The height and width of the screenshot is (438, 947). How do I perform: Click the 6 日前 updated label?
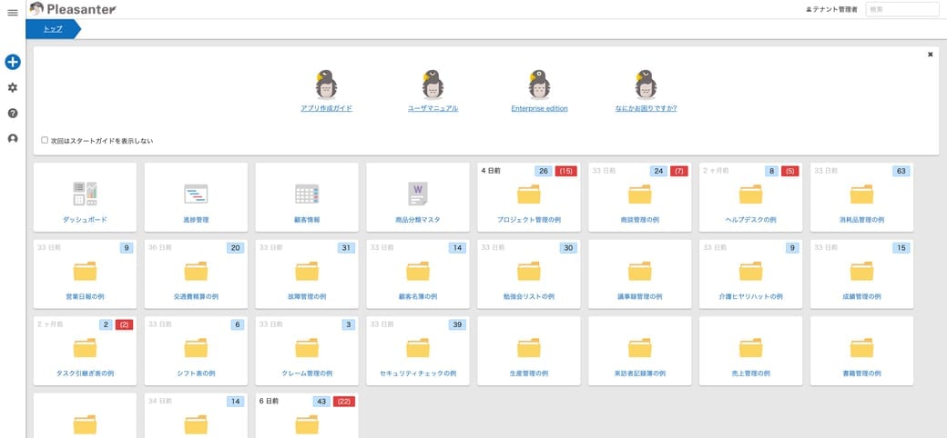pyautogui.click(x=269, y=402)
